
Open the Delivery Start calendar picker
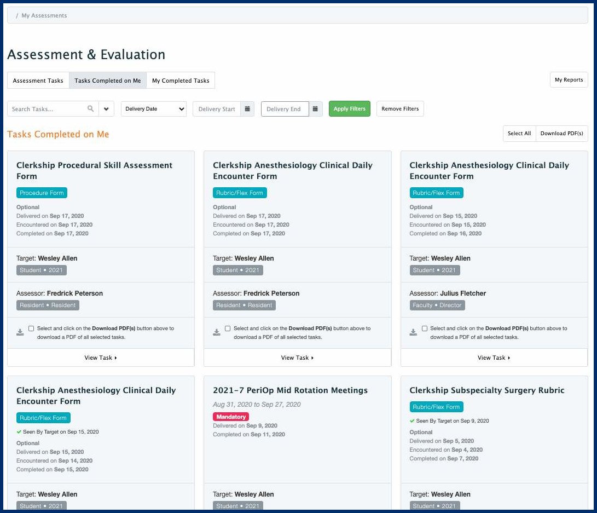[x=247, y=108]
